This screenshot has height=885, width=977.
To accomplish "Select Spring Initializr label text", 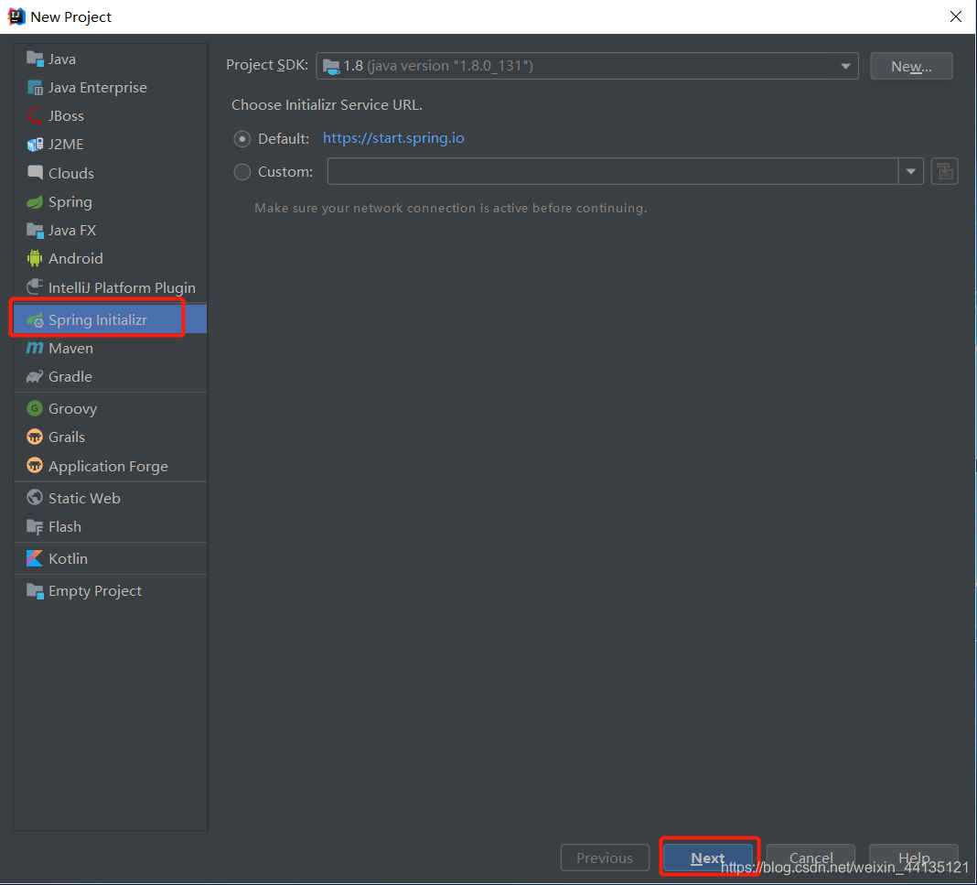I will point(98,319).
